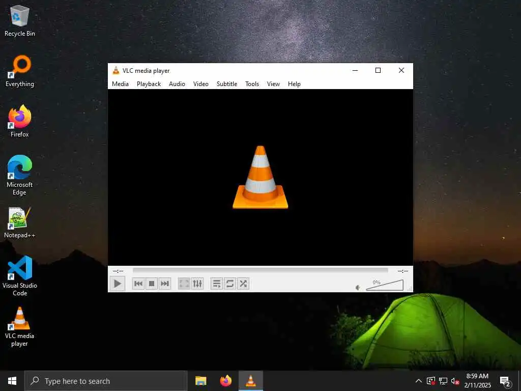Open the Media menu

pos(120,84)
